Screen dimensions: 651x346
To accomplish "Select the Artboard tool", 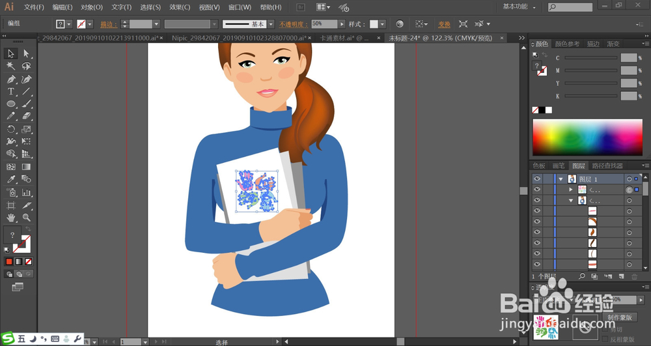I will 11,205.
